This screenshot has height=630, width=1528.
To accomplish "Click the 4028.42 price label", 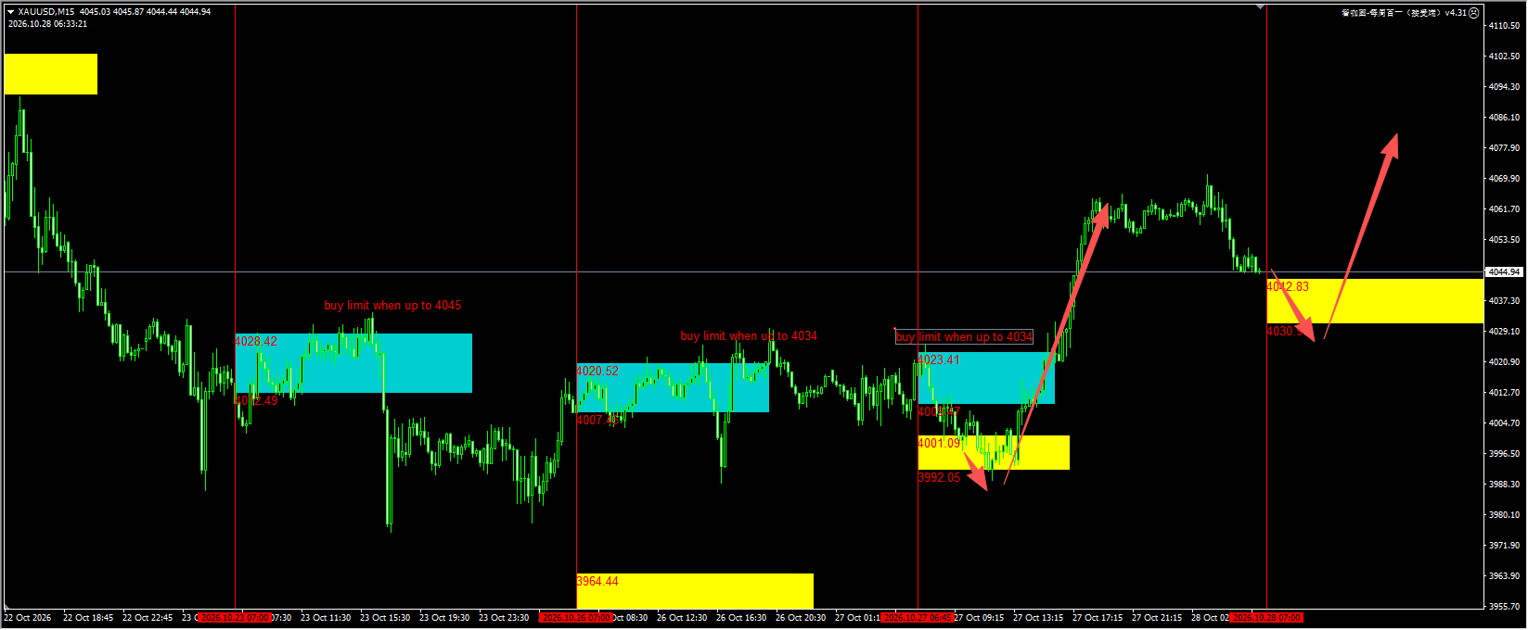I will click(256, 342).
